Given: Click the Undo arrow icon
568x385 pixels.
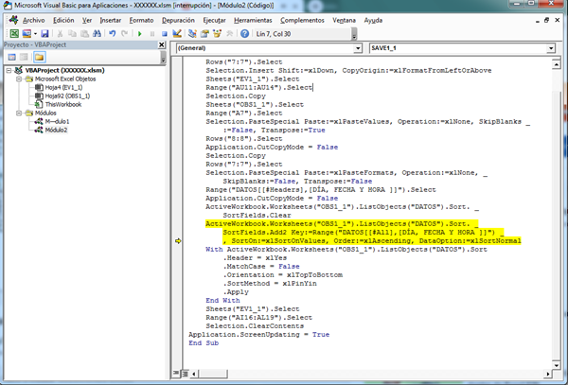Looking at the screenshot, I should pos(112,33).
